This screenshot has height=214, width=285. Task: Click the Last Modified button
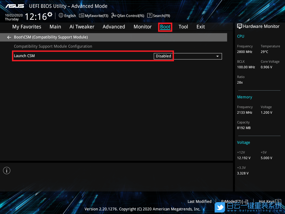click(199, 201)
